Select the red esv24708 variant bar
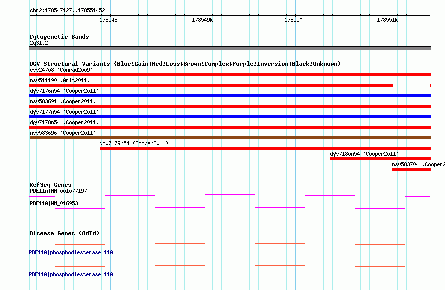Screen dimensions: 445x290 (x=230, y=75)
